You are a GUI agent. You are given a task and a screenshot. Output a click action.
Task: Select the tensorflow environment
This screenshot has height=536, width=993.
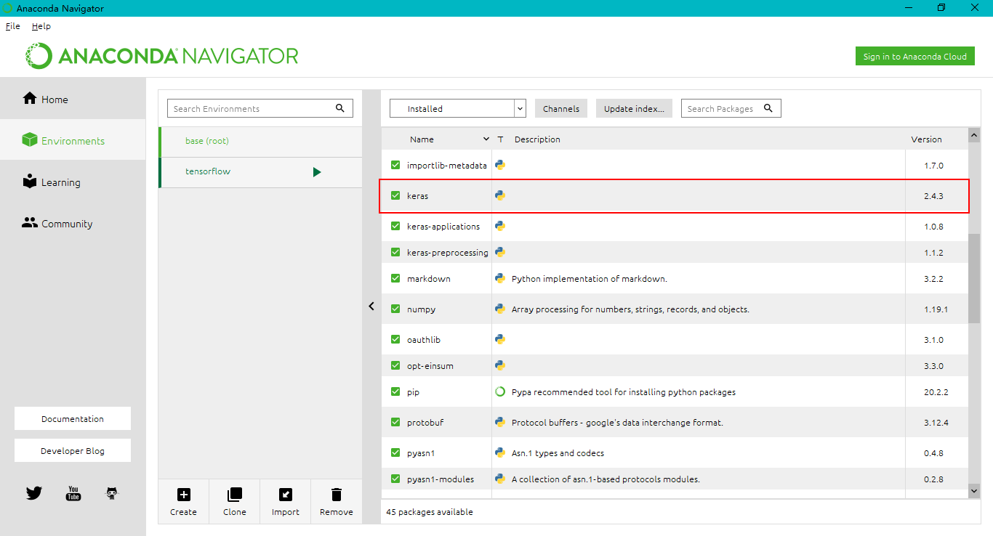pyautogui.click(x=260, y=172)
